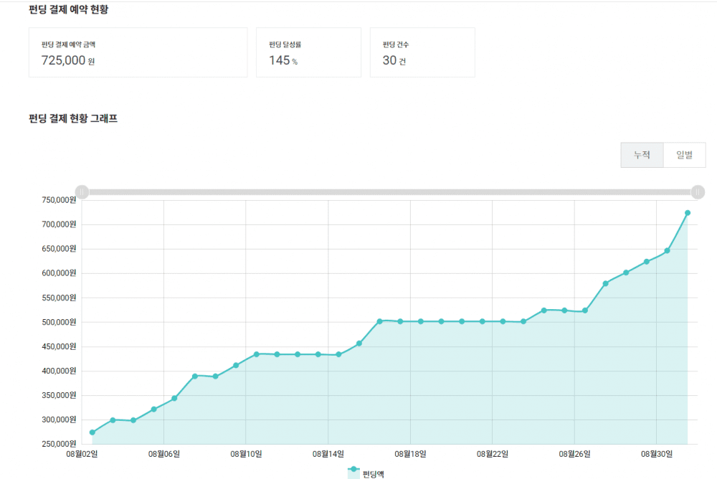Click data point where line first reaches 500,000원
This screenshot has width=717, height=479.
coord(380,321)
